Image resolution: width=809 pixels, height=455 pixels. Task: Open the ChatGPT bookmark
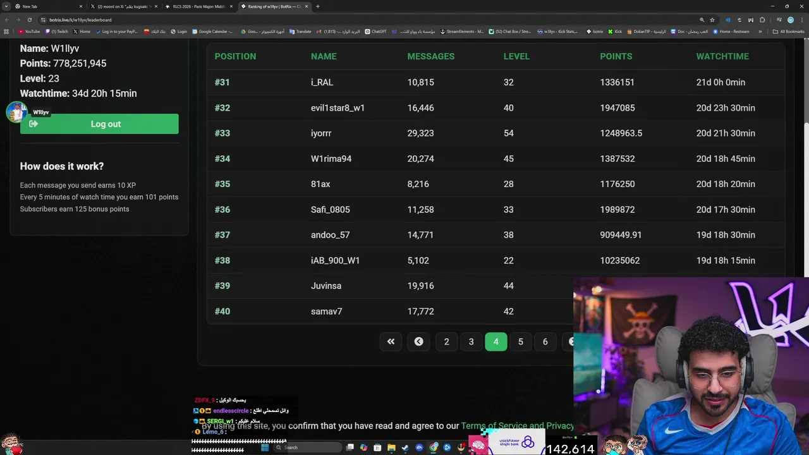click(375, 31)
